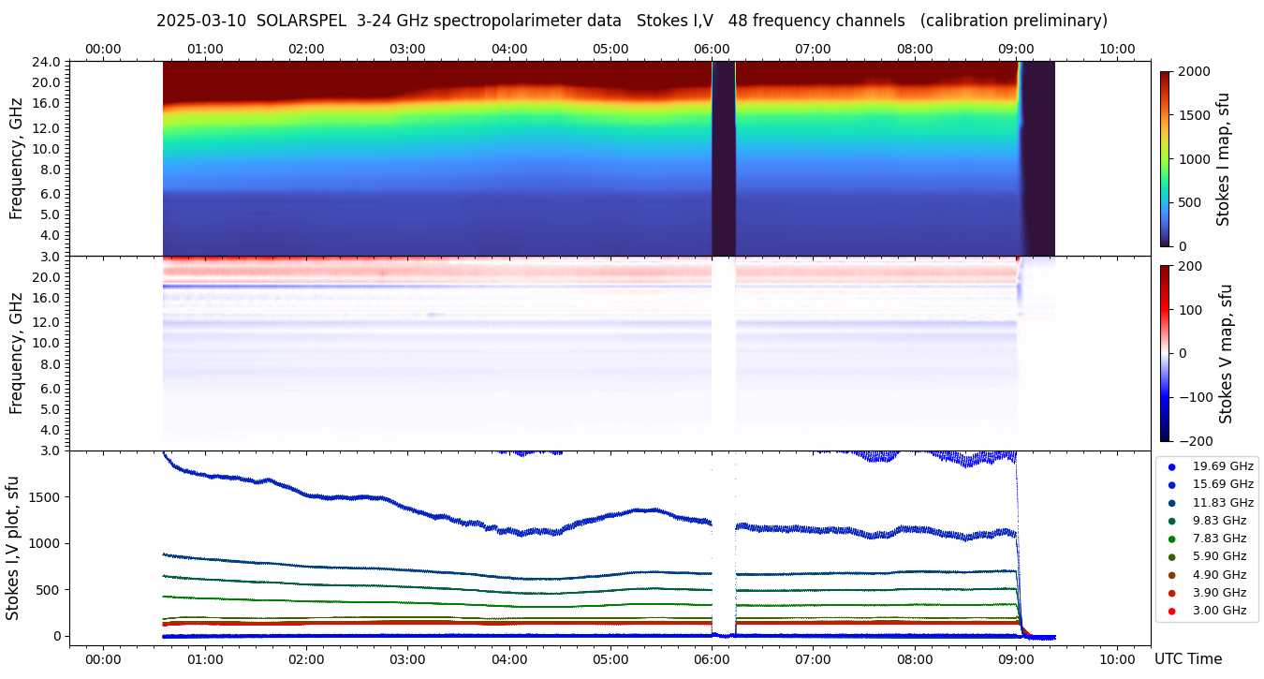1264x679 pixels.
Task: Click the 03:00 tick label on bottom axis
Action: pyautogui.click(x=407, y=659)
